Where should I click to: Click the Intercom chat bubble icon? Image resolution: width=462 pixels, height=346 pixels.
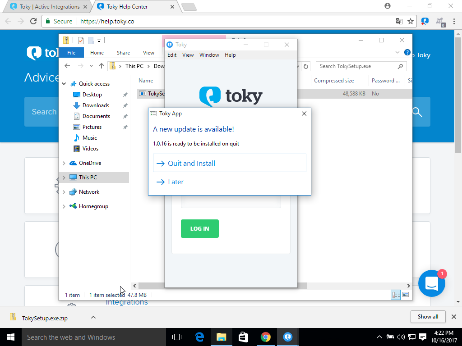coord(432,283)
